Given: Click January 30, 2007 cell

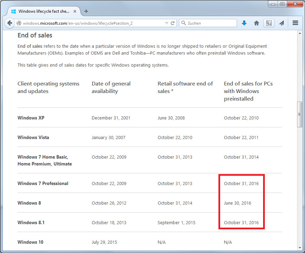Looking at the screenshot, I should click(108, 138).
